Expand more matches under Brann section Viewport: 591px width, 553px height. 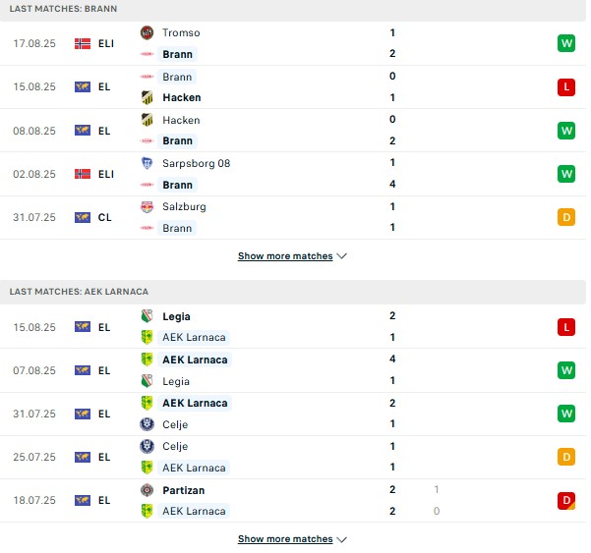click(x=284, y=256)
